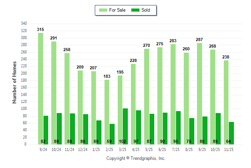This screenshot has width=251, height=168.
Task: Toggle the For Sale legend label
Action: point(118,10)
